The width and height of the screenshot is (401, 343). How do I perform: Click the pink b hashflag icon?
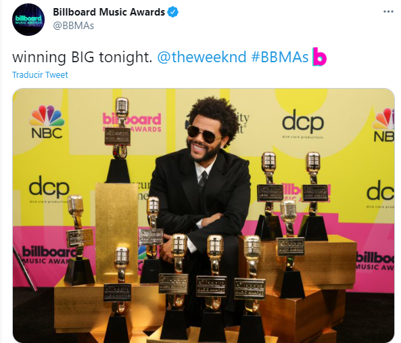click(x=319, y=57)
